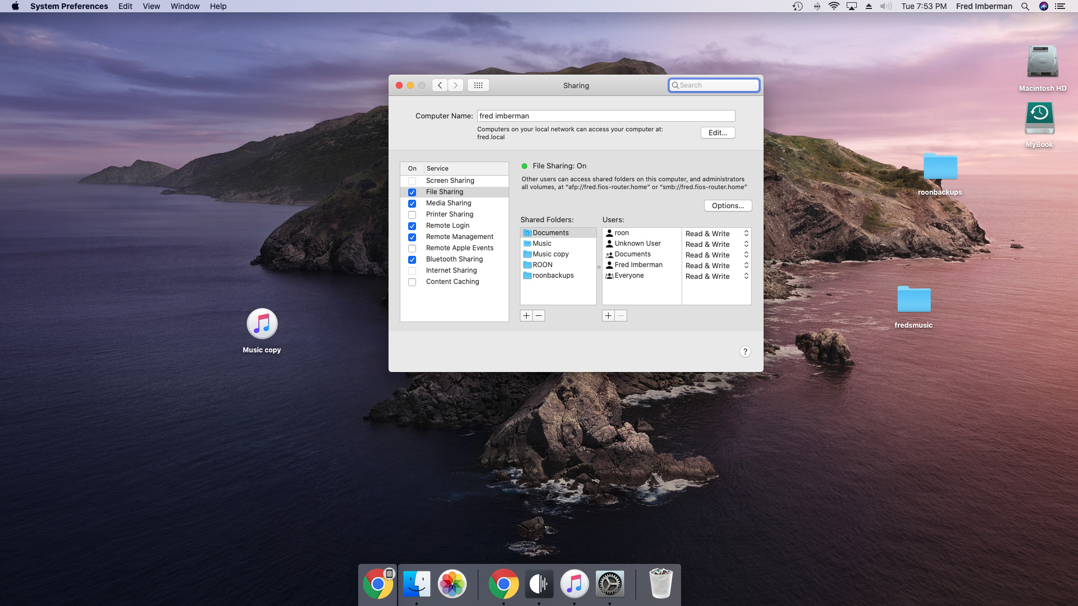Select Unknown User in Users list
The width and height of the screenshot is (1078, 606).
coord(642,244)
